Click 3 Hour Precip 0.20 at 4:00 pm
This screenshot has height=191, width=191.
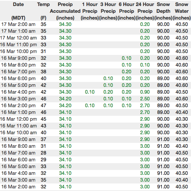click(x=108, y=92)
